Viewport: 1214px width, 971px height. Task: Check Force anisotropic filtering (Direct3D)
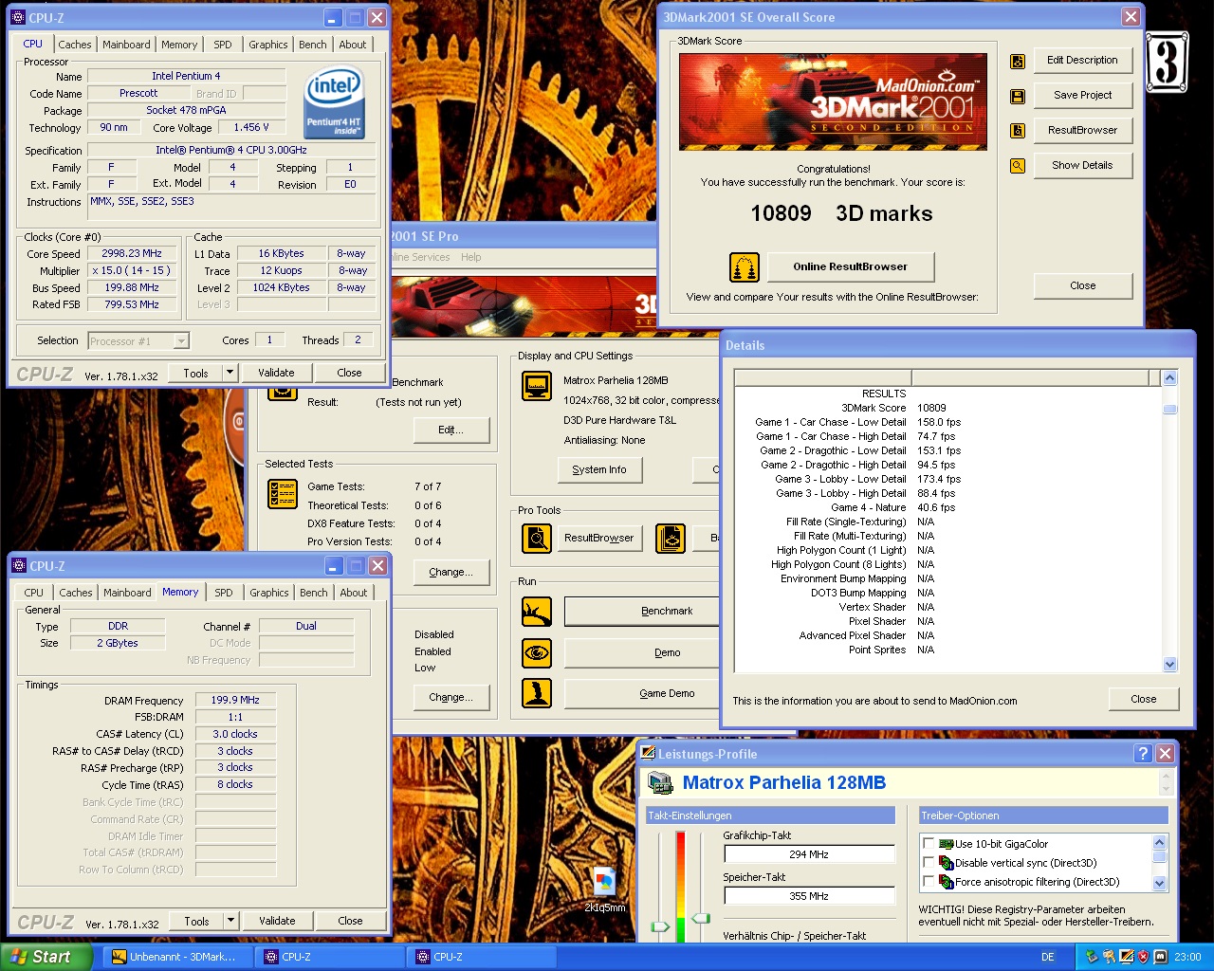tap(929, 881)
